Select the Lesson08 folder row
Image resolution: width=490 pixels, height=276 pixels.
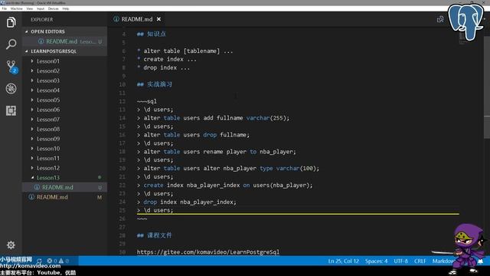click(x=64, y=129)
